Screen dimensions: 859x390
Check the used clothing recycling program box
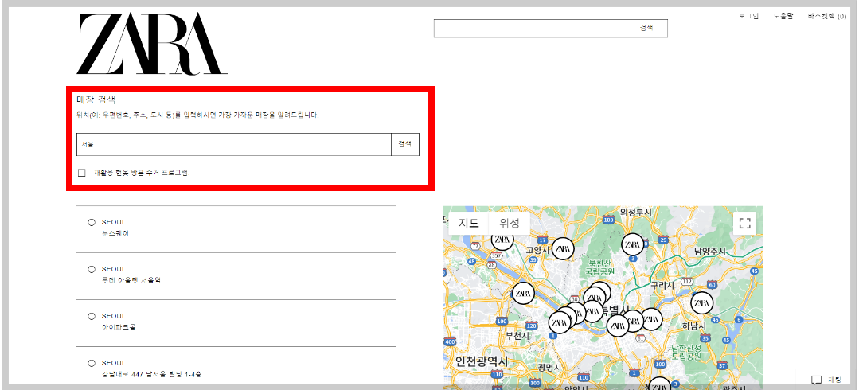[82, 173]
